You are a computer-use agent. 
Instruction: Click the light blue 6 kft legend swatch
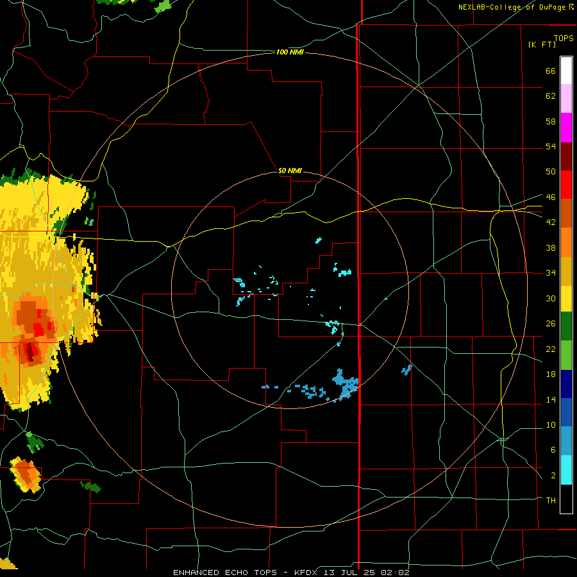pos(566,441)
